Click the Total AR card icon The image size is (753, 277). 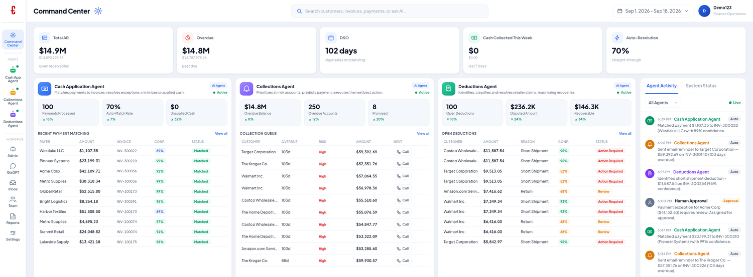pos(45,38)
